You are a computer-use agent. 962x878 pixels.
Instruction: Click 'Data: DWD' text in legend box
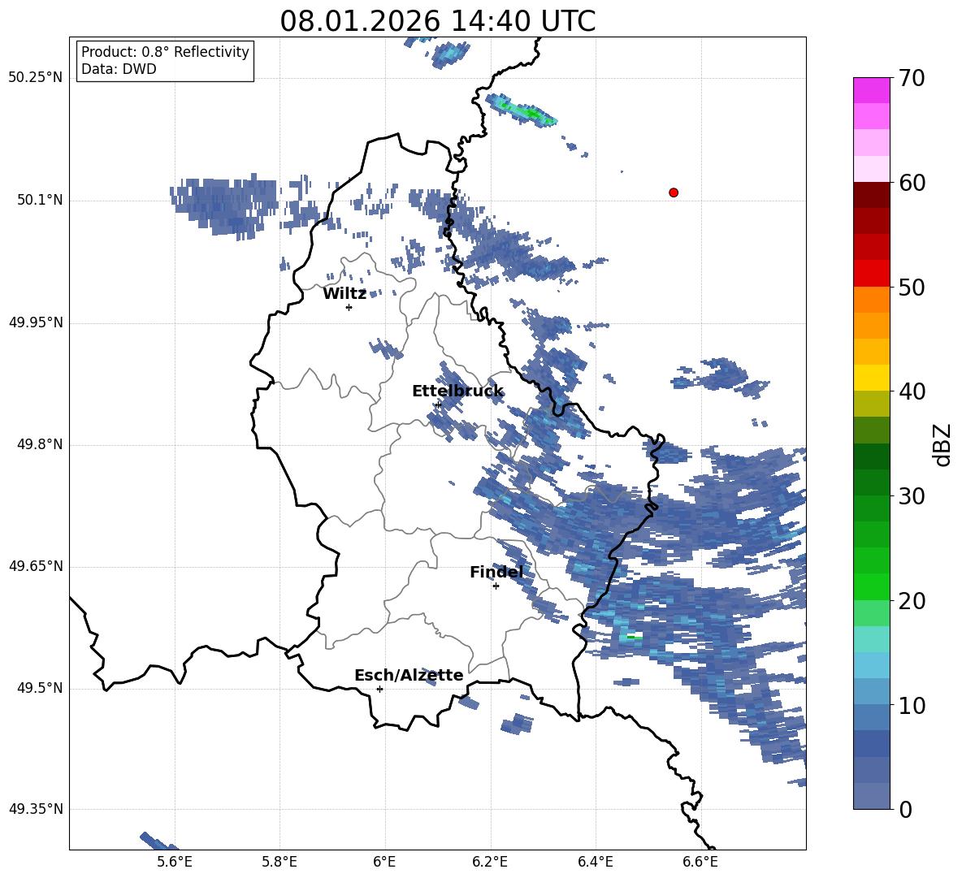(x=119, y=69)
